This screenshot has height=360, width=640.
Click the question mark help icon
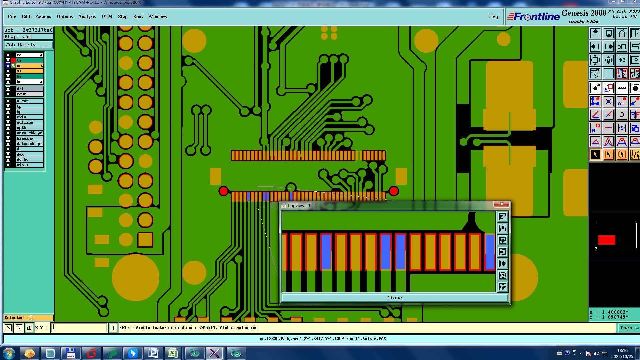pos(635,60)
